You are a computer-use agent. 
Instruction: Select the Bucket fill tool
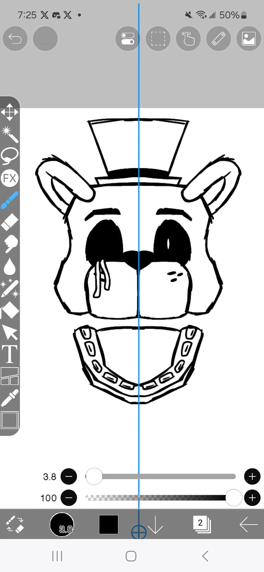click(x=10, y=310)
